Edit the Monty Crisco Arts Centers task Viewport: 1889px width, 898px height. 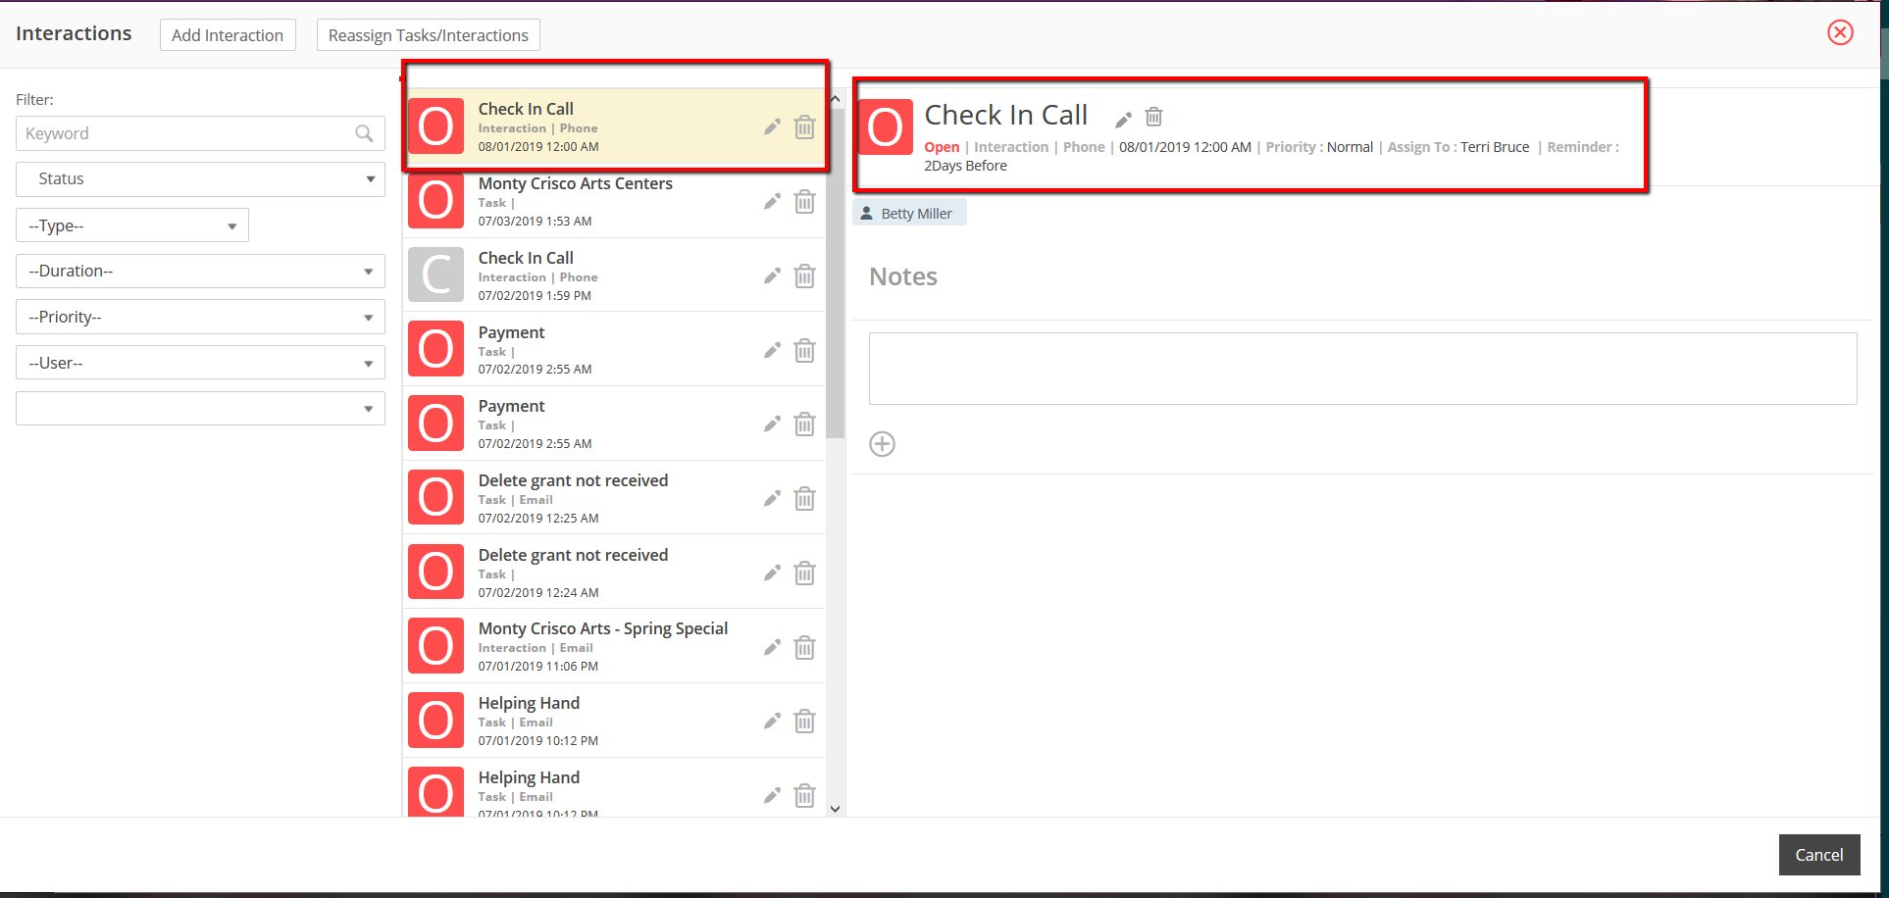coord(773,202)
